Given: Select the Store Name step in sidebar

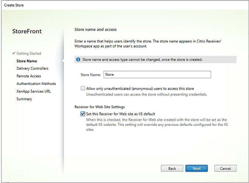Looking at the screenshot, I should click(x=26, y=61).
